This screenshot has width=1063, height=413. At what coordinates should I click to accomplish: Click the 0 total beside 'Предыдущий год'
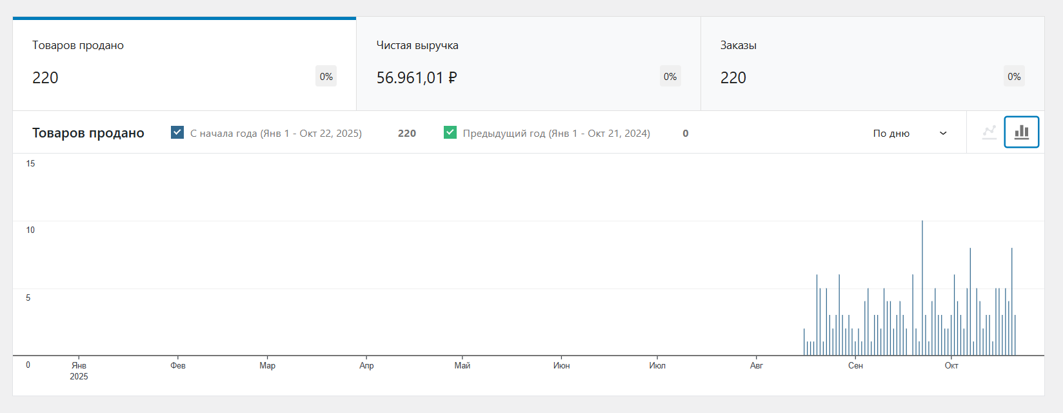[x=686, y=134]
